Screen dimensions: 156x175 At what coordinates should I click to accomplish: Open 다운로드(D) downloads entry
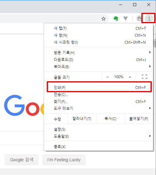point(98,60)
